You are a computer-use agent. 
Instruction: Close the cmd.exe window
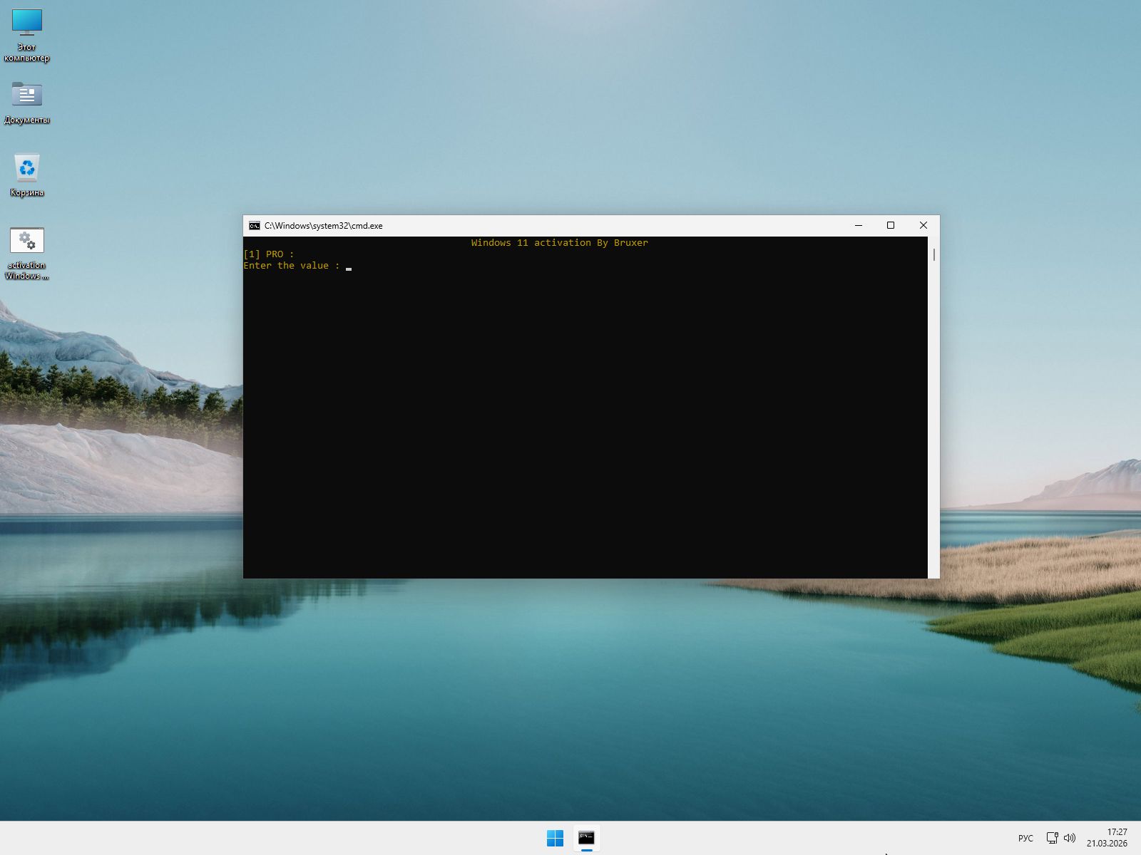(x=923, y=226)
